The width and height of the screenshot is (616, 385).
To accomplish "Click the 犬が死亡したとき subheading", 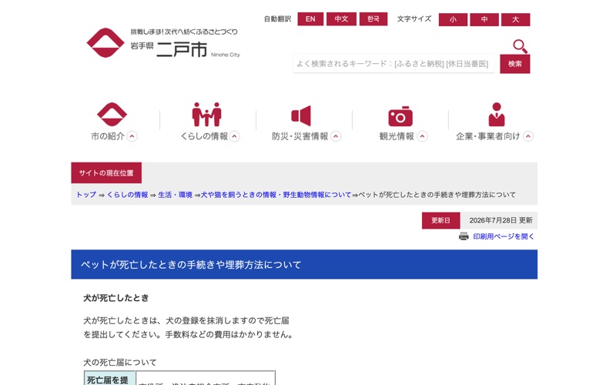I will (x=116, y=298).
